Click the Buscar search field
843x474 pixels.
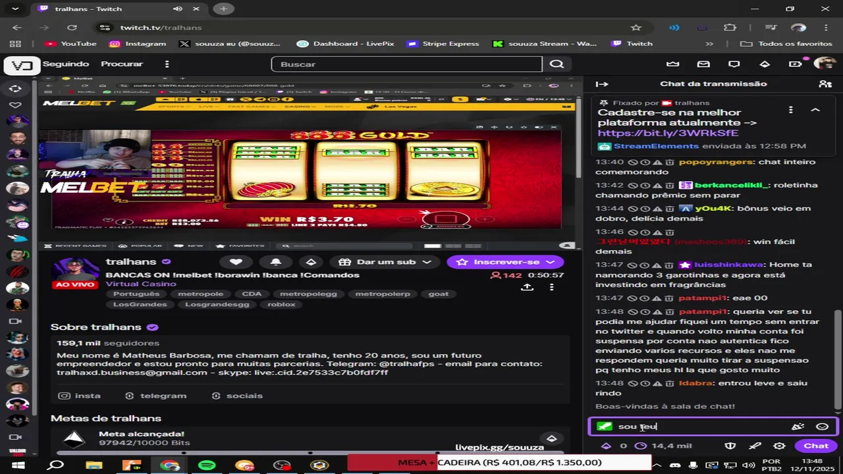pyautogui.click(x=406, y=64)
